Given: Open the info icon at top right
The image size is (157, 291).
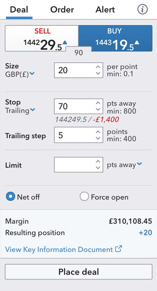Looking at the screenshot, I should 142,9.
